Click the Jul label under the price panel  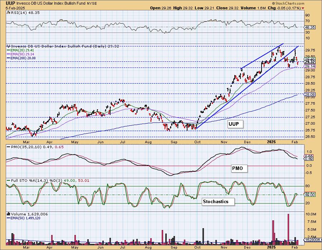coord(123,142)
